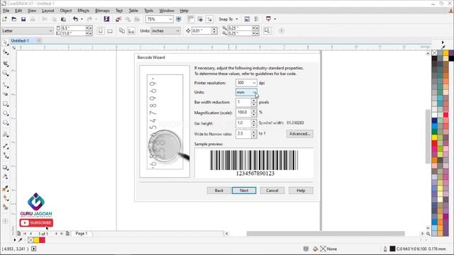Viewport: 454px width, 255px height.
Task: Toggle Show rulers button
Action: tap(191, 19)
